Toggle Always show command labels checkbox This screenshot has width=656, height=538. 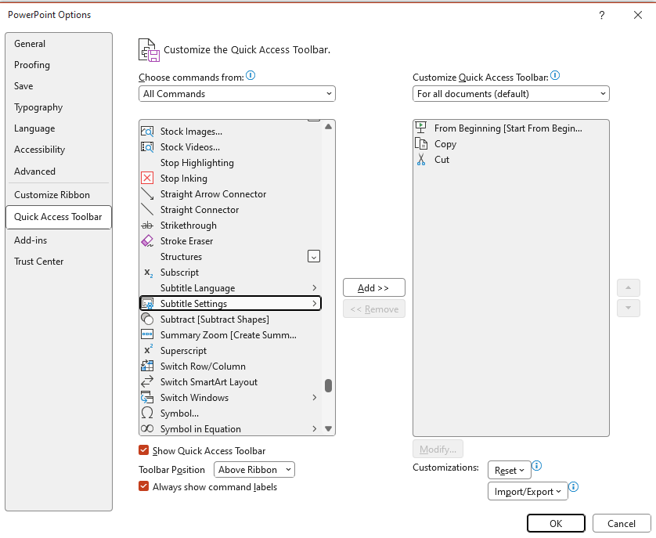143,486
